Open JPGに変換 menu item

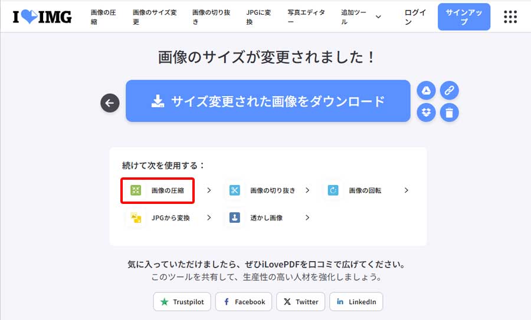pos(258,17)
